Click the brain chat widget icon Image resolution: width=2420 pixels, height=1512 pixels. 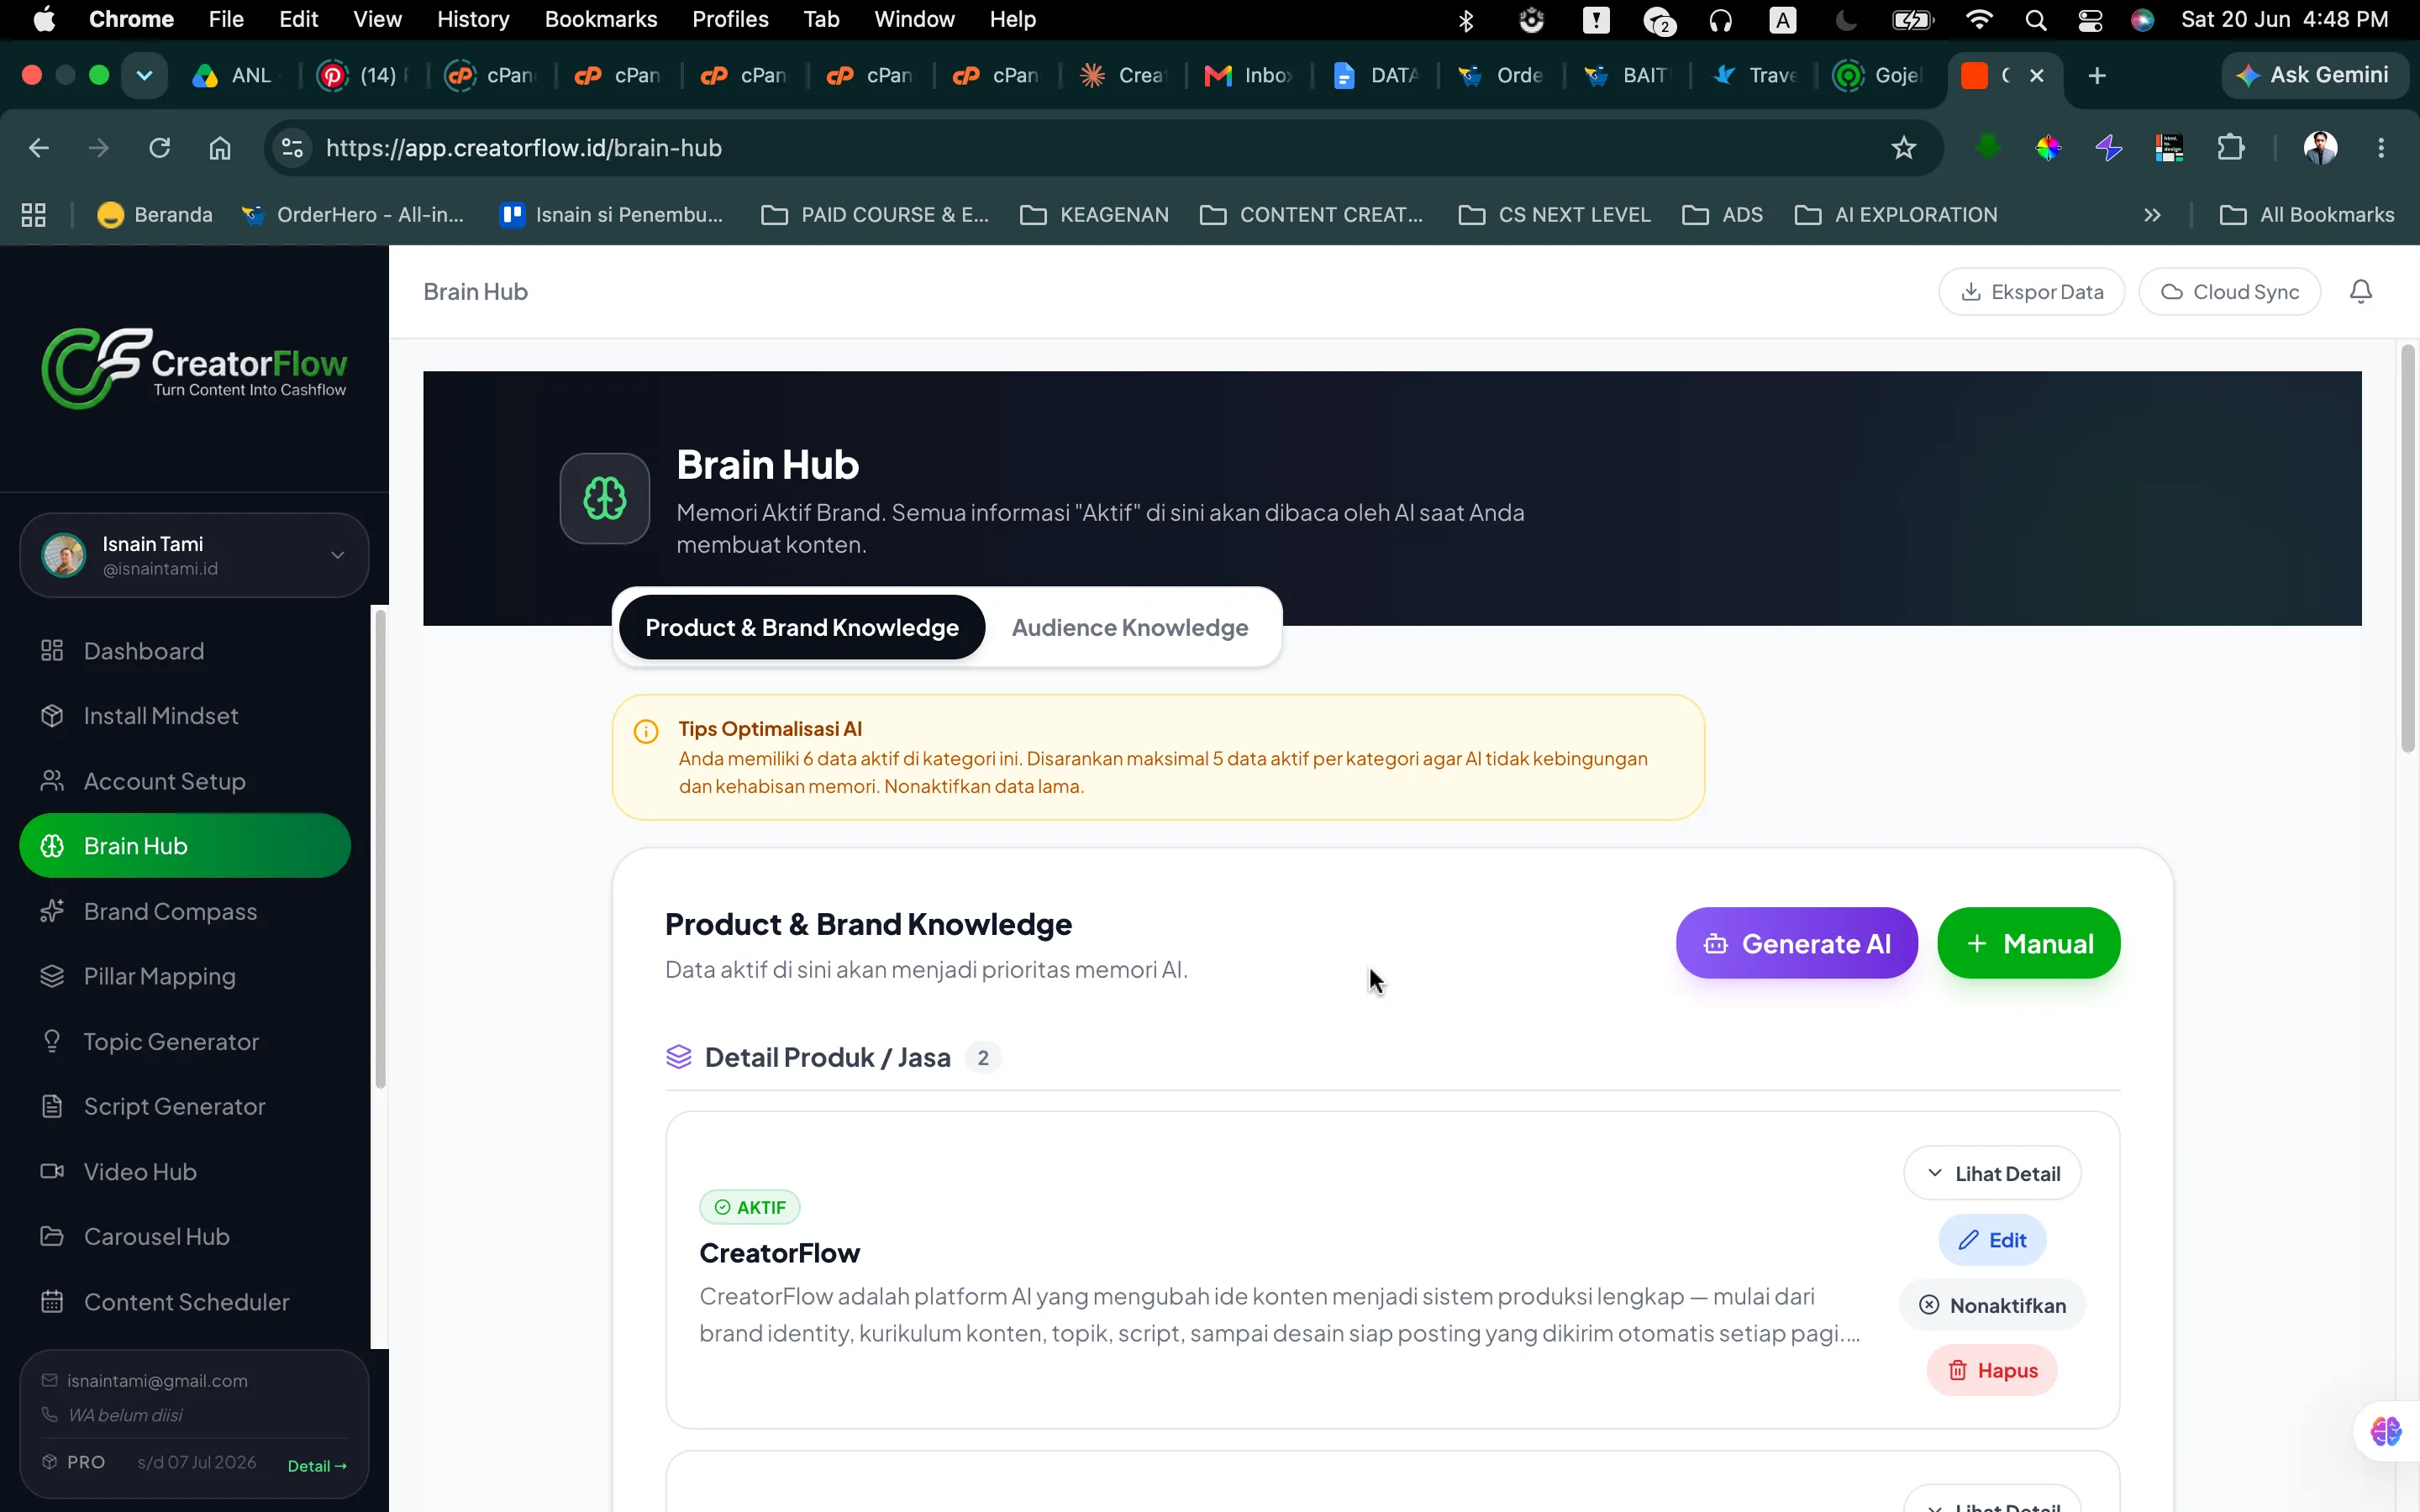[2386, 1431]
